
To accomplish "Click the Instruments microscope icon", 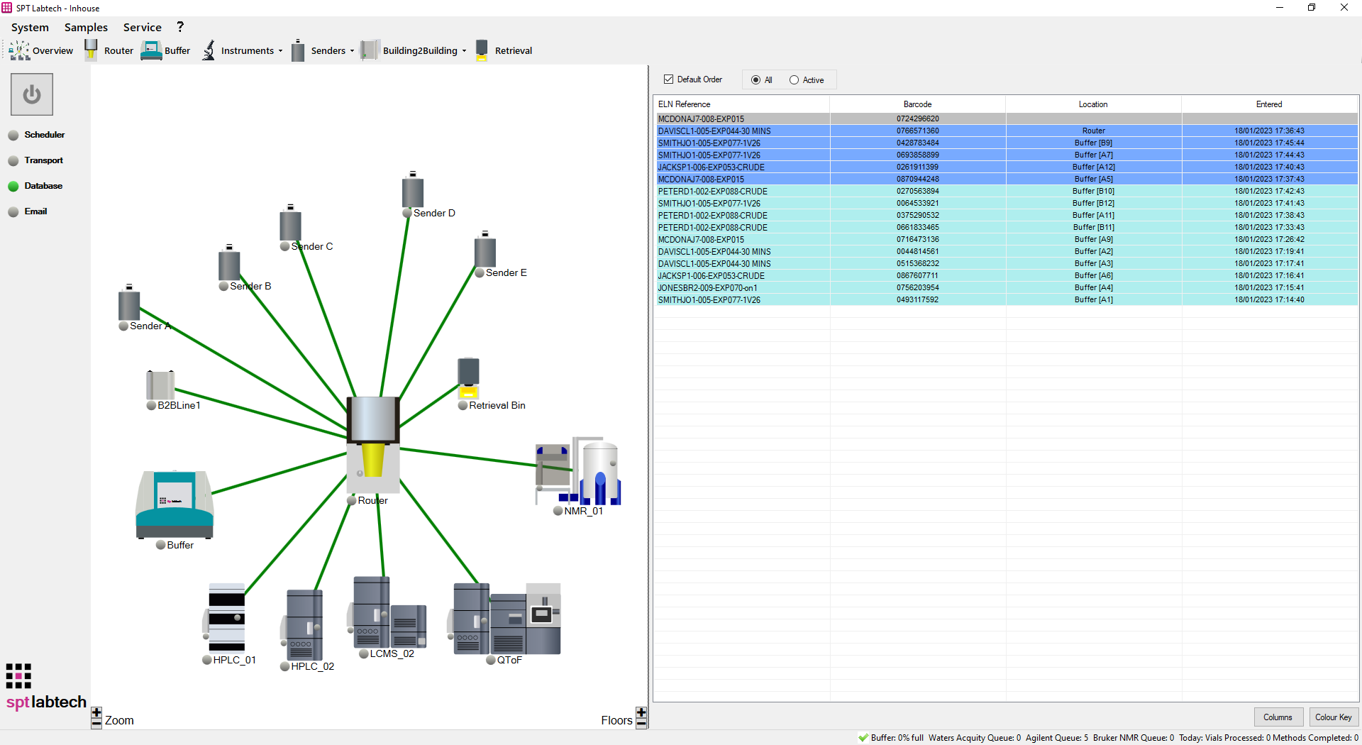I will pos(209,50).
